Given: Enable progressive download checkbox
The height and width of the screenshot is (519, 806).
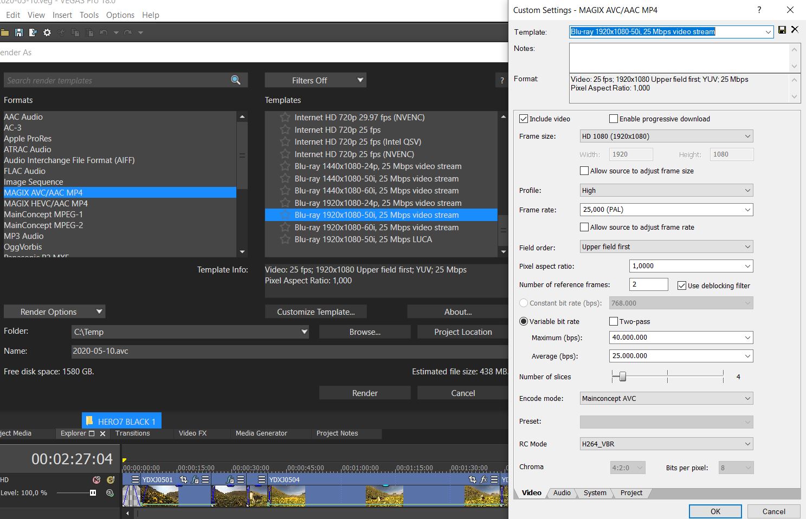Looking at the screenshot, I should (614, 119).
